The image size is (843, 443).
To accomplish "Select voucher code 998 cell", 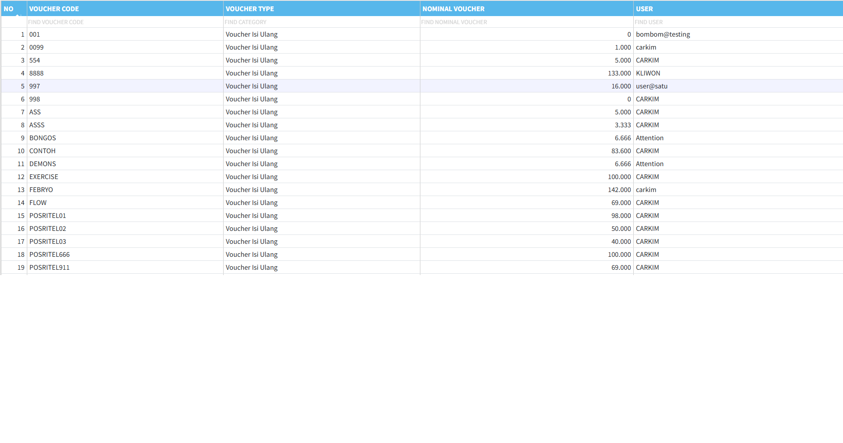I will coord(125,99).
